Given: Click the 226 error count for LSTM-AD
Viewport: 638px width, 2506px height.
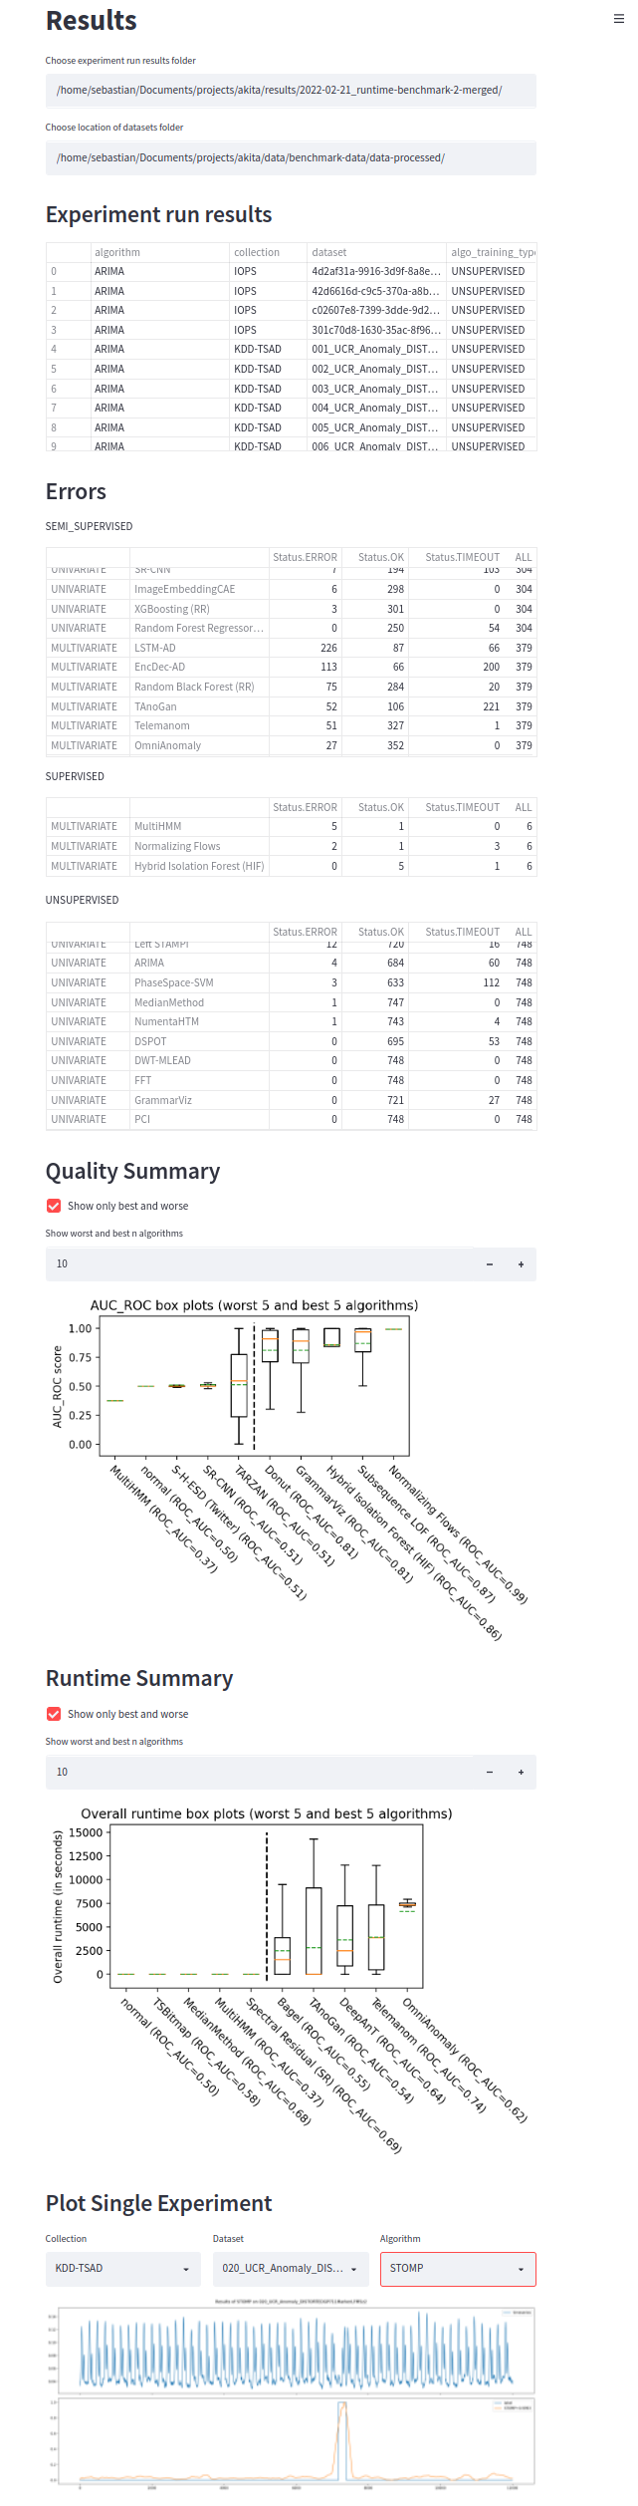Looking at the screenshot, I should click(305, 649).
